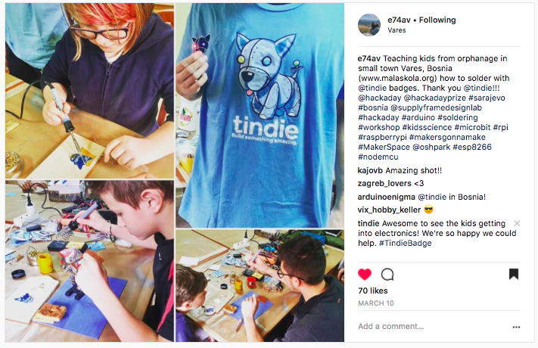Delete the tindie comment with X icon
This screenshot has height=348, width=538.
517,223
